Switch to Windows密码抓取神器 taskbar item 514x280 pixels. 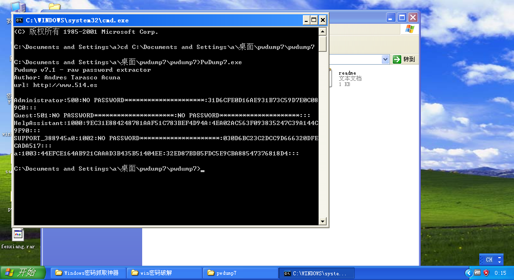(88, 273)
